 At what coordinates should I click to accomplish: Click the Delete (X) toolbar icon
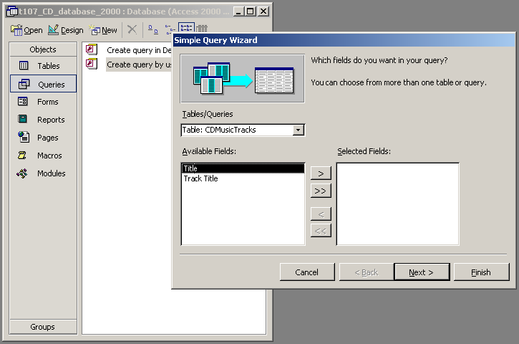click(x=132, y=29)
